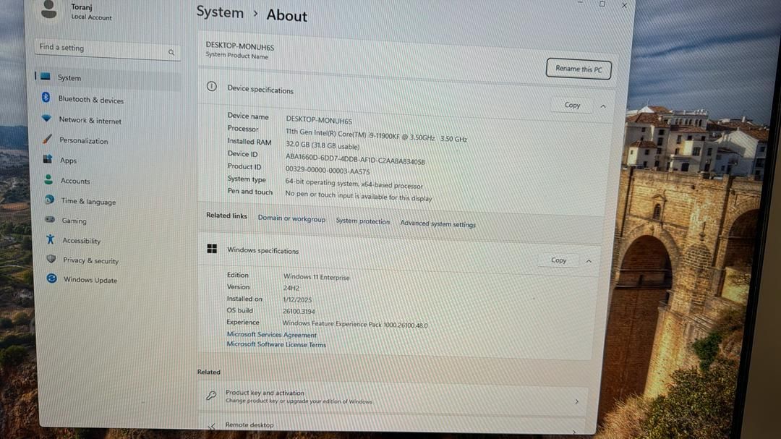Open the System settings category

click(108, 77)
